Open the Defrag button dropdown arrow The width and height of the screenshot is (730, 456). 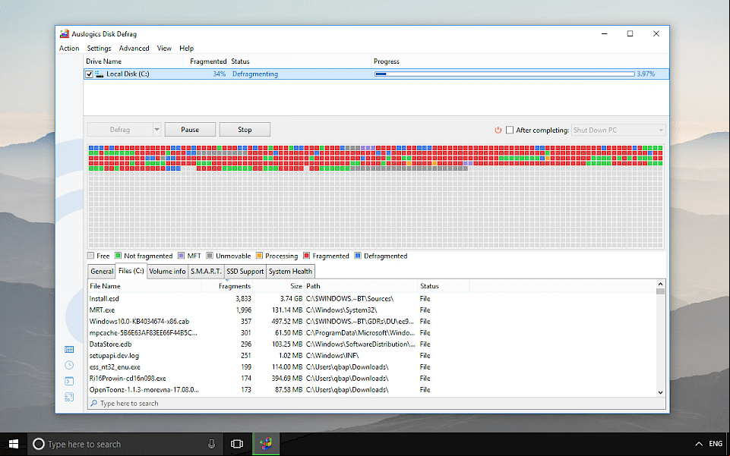pyautogui.click(x=157, y=130)
